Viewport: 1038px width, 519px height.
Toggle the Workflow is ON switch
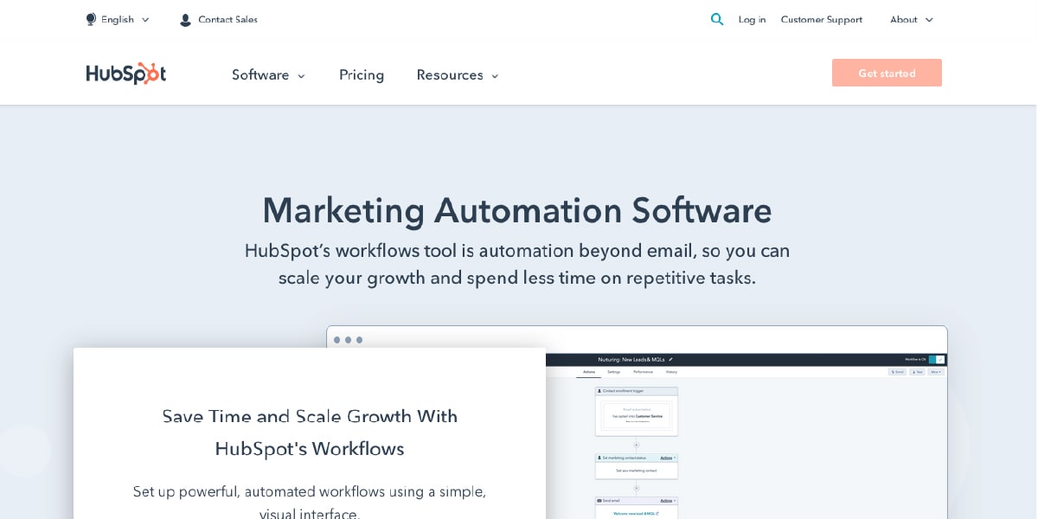click(937, 359)
